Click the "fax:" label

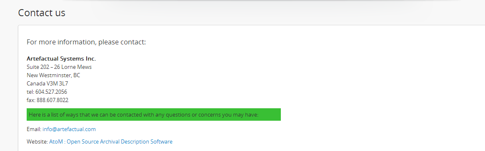tap(31, 100)
